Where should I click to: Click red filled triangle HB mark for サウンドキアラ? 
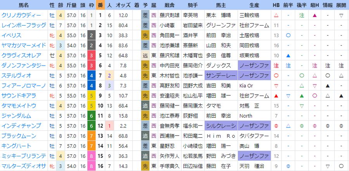pyautogui.click(x=276, y=96)
